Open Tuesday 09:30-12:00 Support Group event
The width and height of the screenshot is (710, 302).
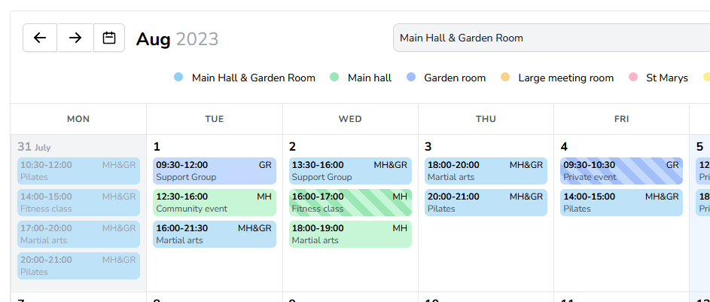coord(215,171)
